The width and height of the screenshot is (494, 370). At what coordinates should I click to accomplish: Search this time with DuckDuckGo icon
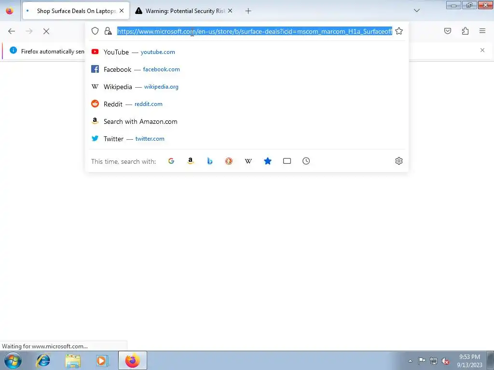(229, 161)
